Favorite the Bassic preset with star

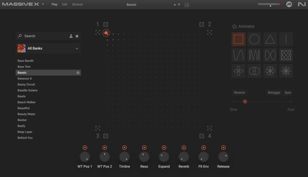coord(78,73)
